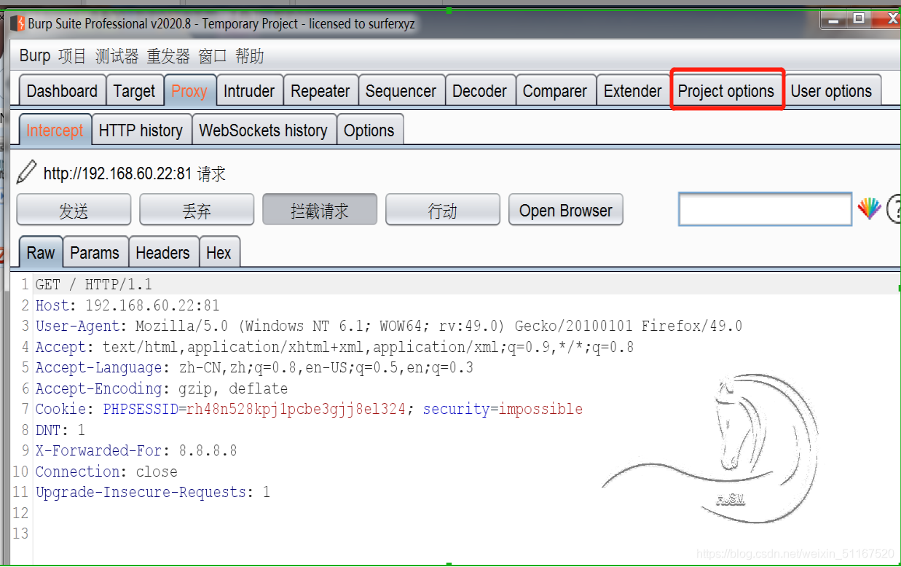Select the Raw view tab
Image resolution: width=901 pixels, height=567 pixels.
pyautogui.click(x=41, y=253)
